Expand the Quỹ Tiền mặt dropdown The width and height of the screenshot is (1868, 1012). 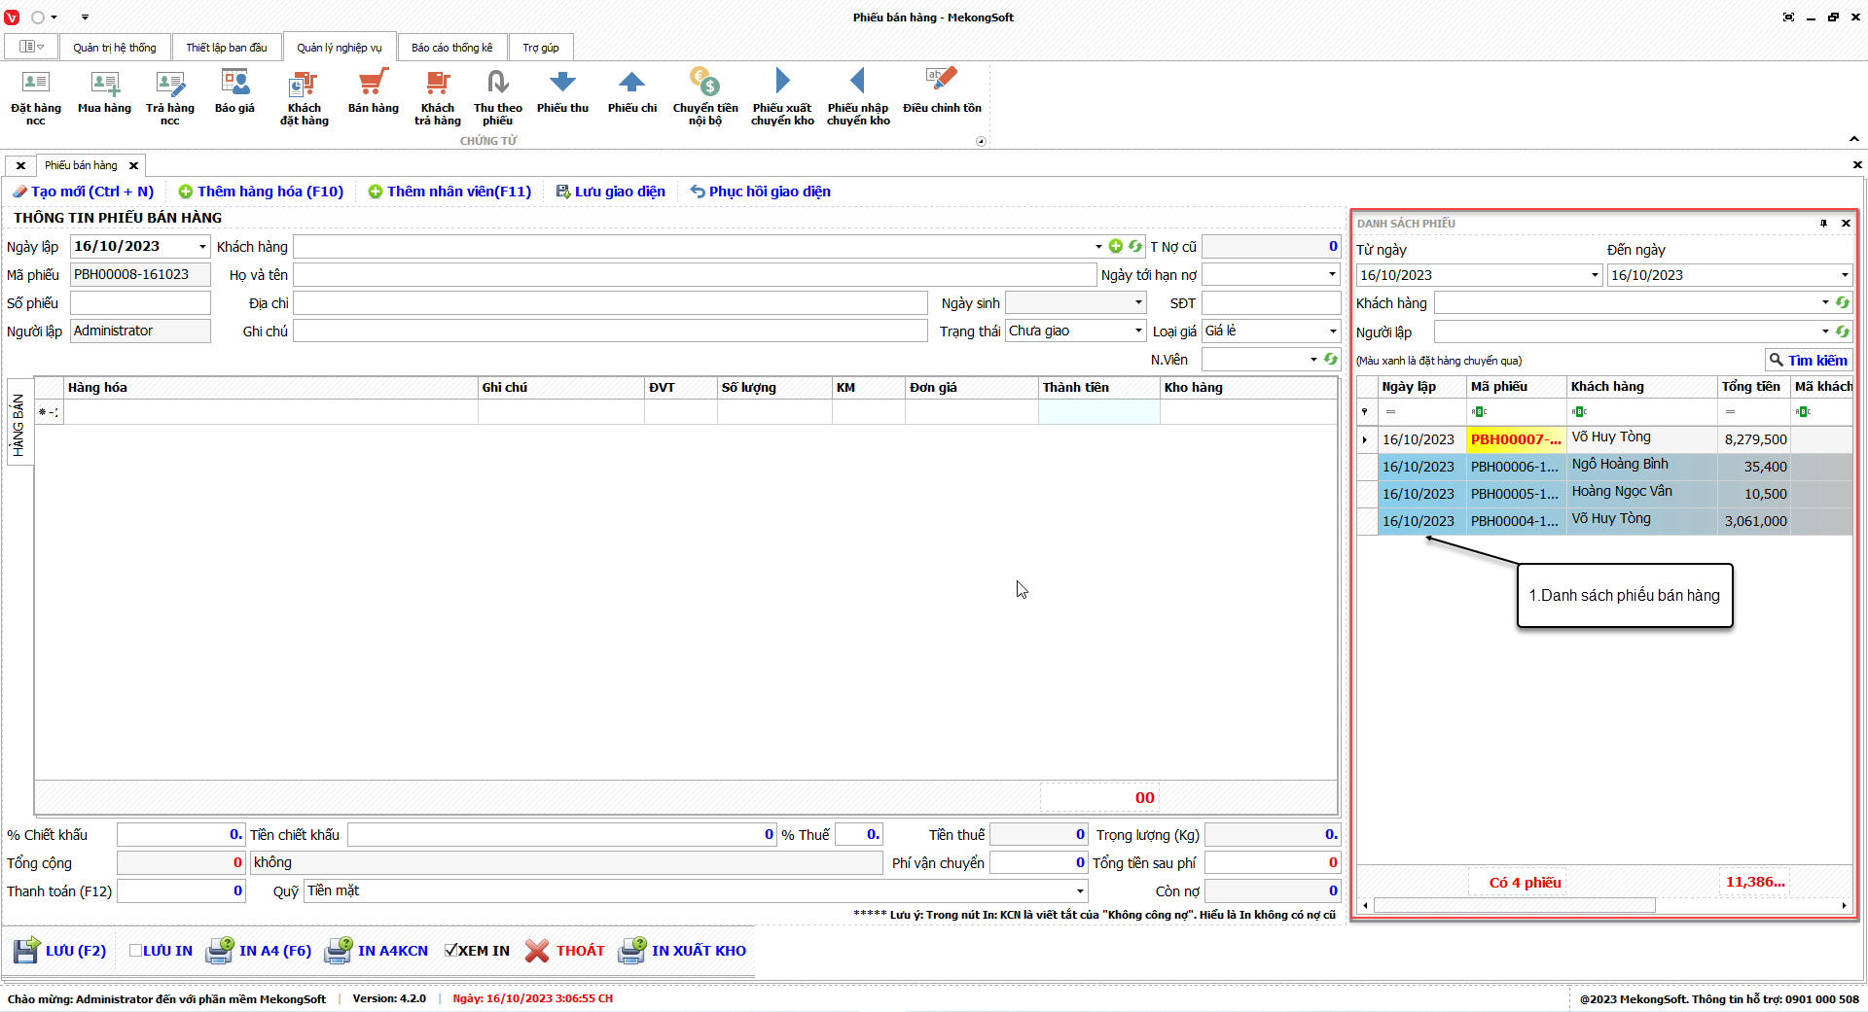pos(1079,891)
